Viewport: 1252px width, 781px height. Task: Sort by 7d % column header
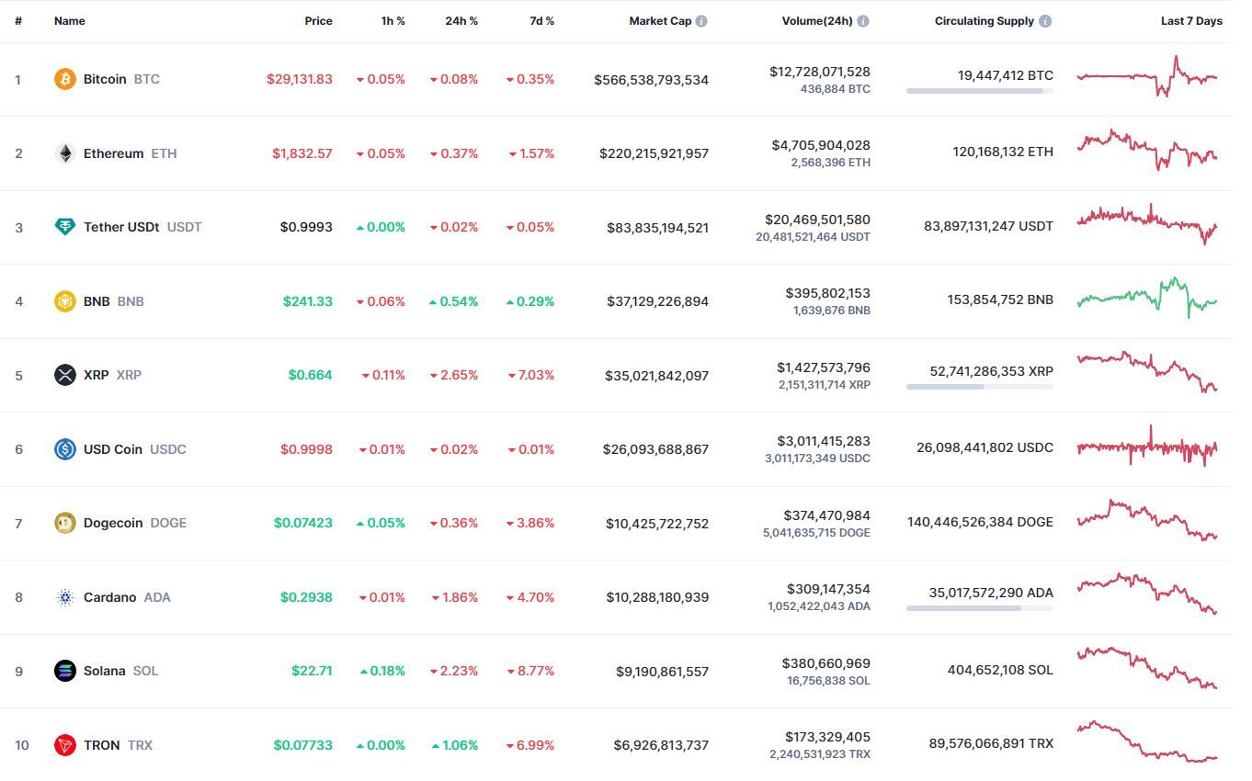[541, 21]
